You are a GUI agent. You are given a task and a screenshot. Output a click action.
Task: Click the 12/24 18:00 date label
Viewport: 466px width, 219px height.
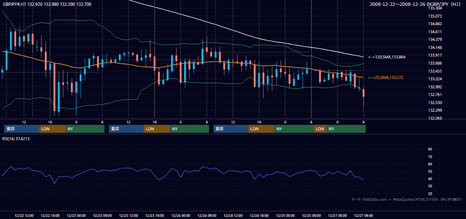(x=259, y=216)
